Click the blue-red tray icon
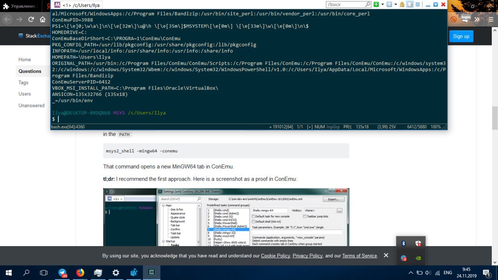Screen dimensions: 498x280 click(x=403, y=258)
